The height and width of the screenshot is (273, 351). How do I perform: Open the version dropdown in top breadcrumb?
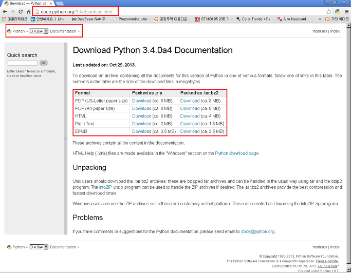pyautogui.click(x=39, y=31)
